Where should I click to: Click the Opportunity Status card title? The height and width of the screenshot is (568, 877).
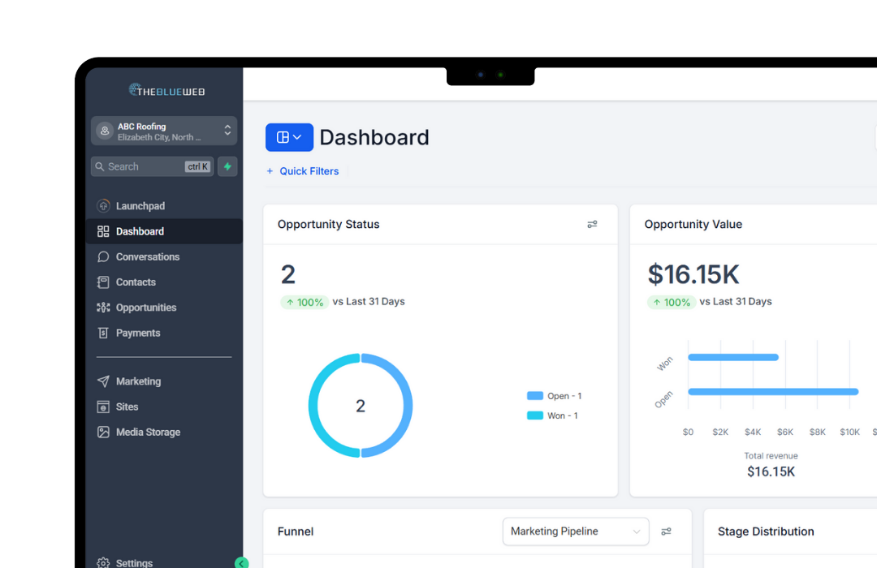[x=328, y=224]
